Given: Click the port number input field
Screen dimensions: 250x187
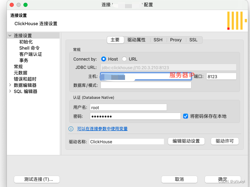Looking at the screenshot, I should pyautogui.click(x=221, y=76).
